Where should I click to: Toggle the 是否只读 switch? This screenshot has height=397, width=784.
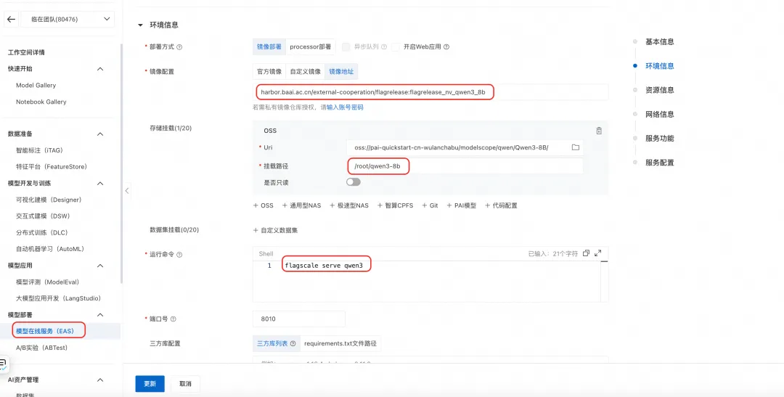[354, 182]
